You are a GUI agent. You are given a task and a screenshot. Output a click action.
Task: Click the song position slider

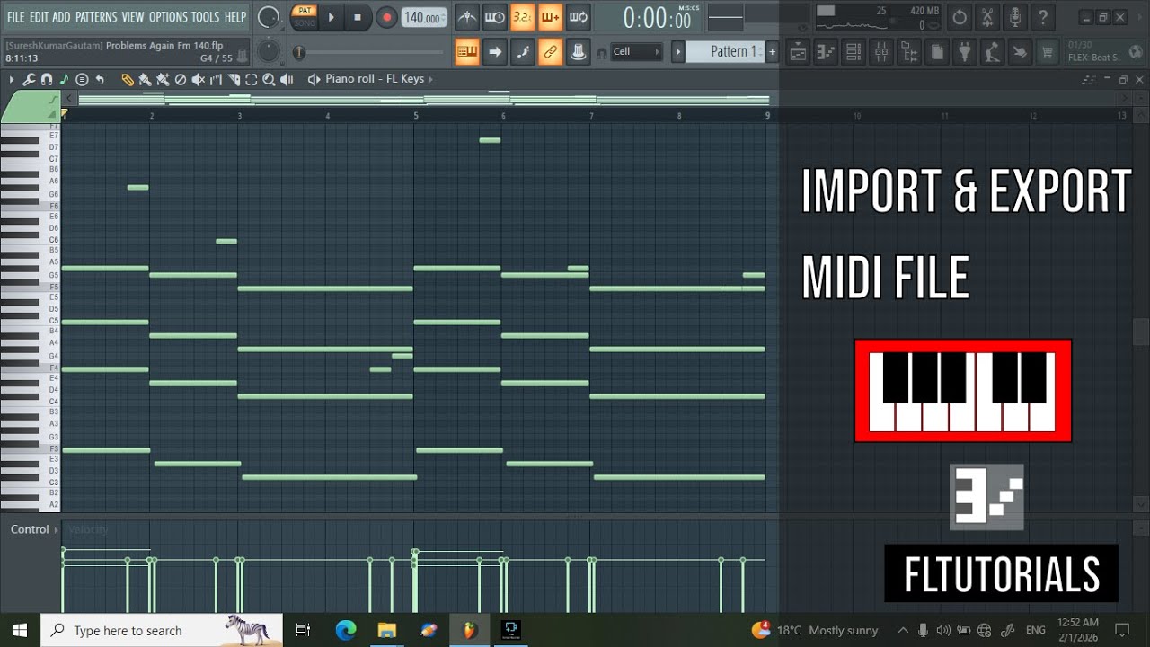[368, 53]
